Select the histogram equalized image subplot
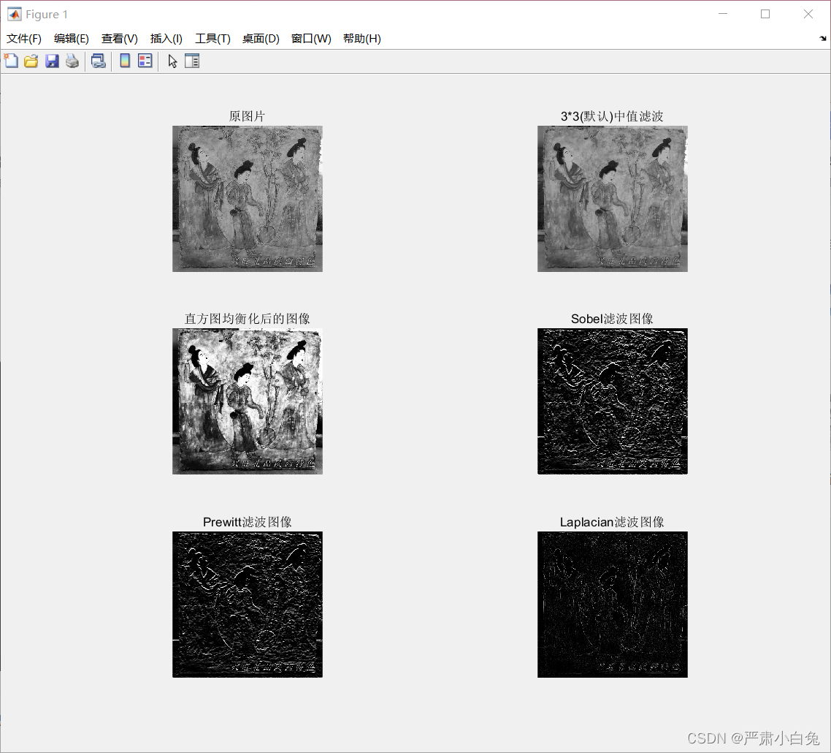Image resolution: width=831 pixels, height=753 pixels. pos(248,401)
